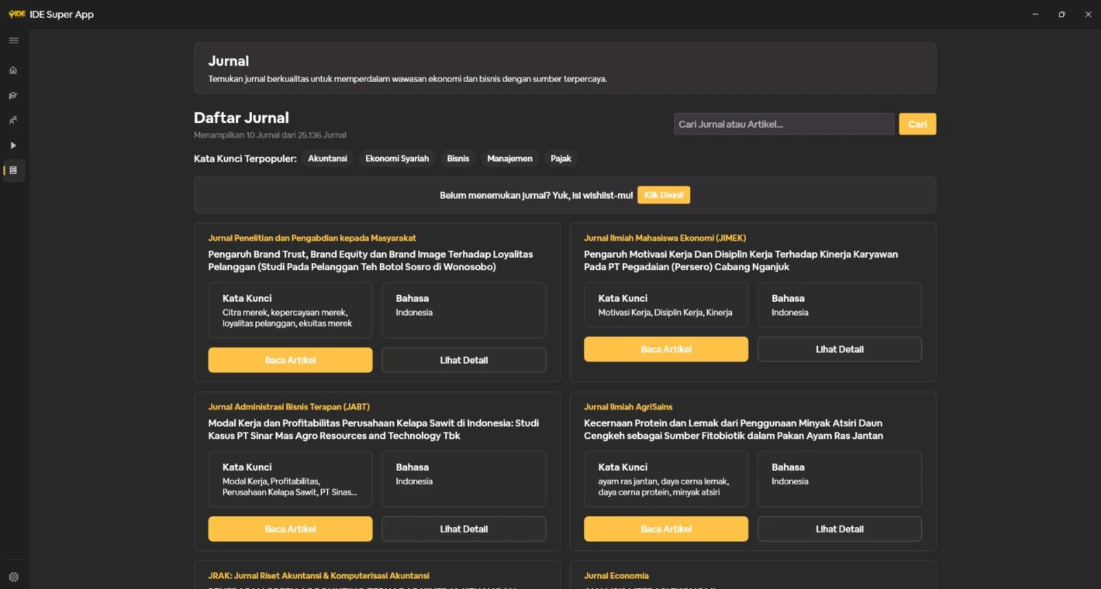Open Jurnal Ilmiah Mahasiswa Ekonomi (JIMEK) link

coord(665,238)
